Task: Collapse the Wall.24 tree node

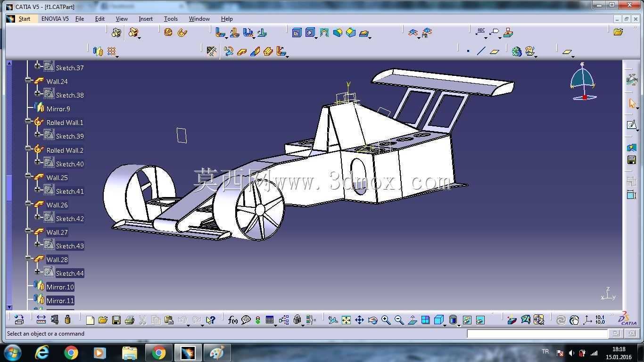Action: pyautogui.click(x=28, y=81)
